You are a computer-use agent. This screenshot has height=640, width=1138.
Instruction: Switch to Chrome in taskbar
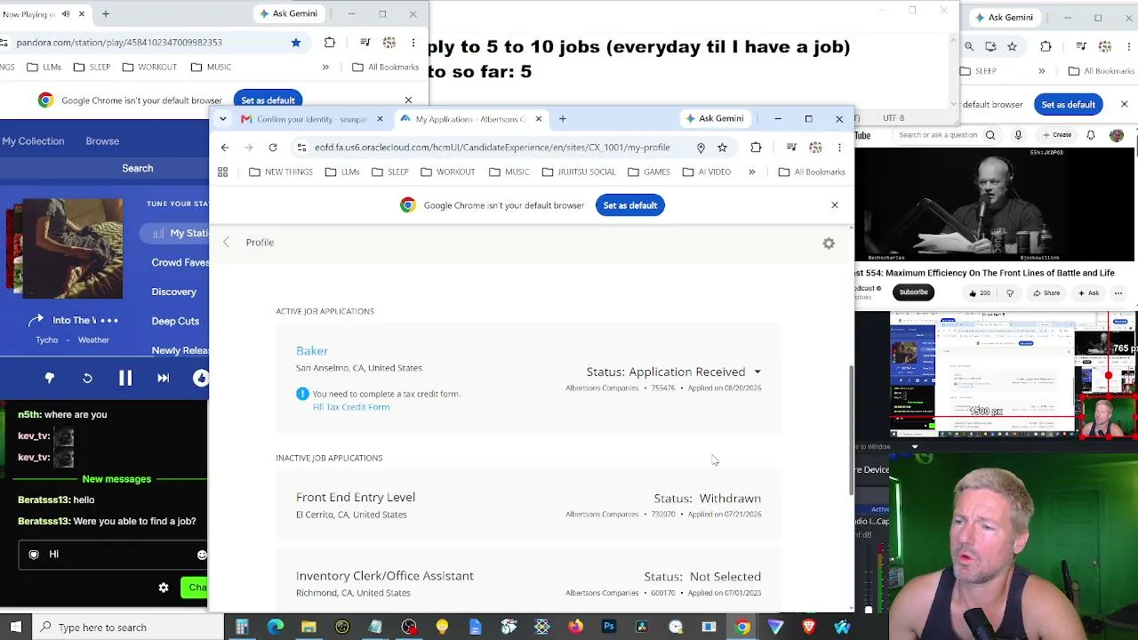coord(742,628)
